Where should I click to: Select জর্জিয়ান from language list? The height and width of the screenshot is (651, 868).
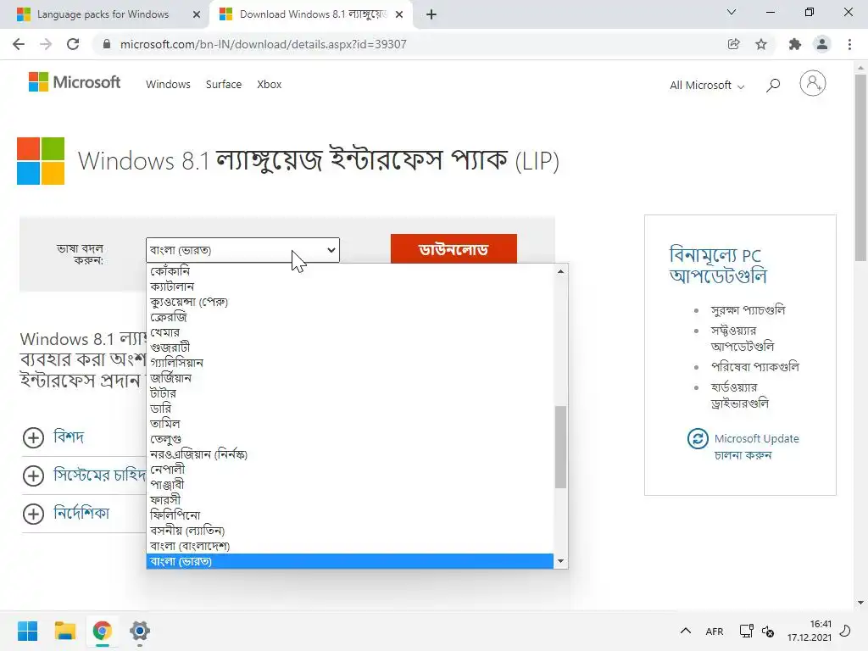click(x=350, y=378)
